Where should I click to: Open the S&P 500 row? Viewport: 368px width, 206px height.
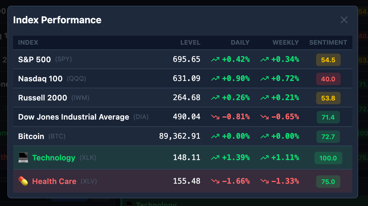[183, 59]
